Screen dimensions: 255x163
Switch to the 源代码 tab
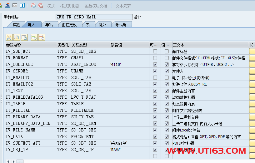[121, 25]
